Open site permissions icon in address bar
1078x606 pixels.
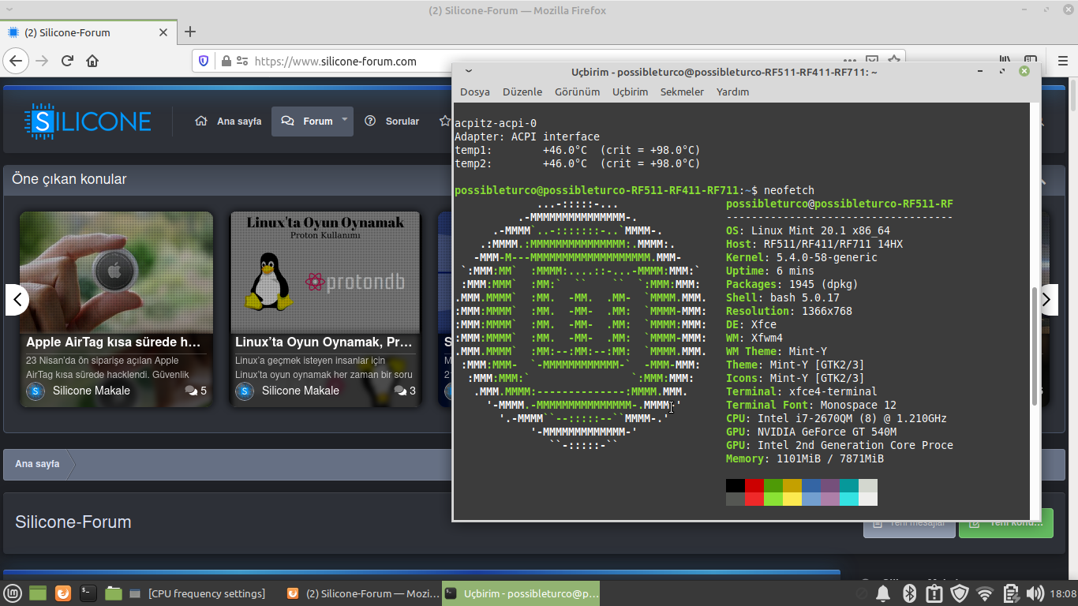[x=242, y=61]
